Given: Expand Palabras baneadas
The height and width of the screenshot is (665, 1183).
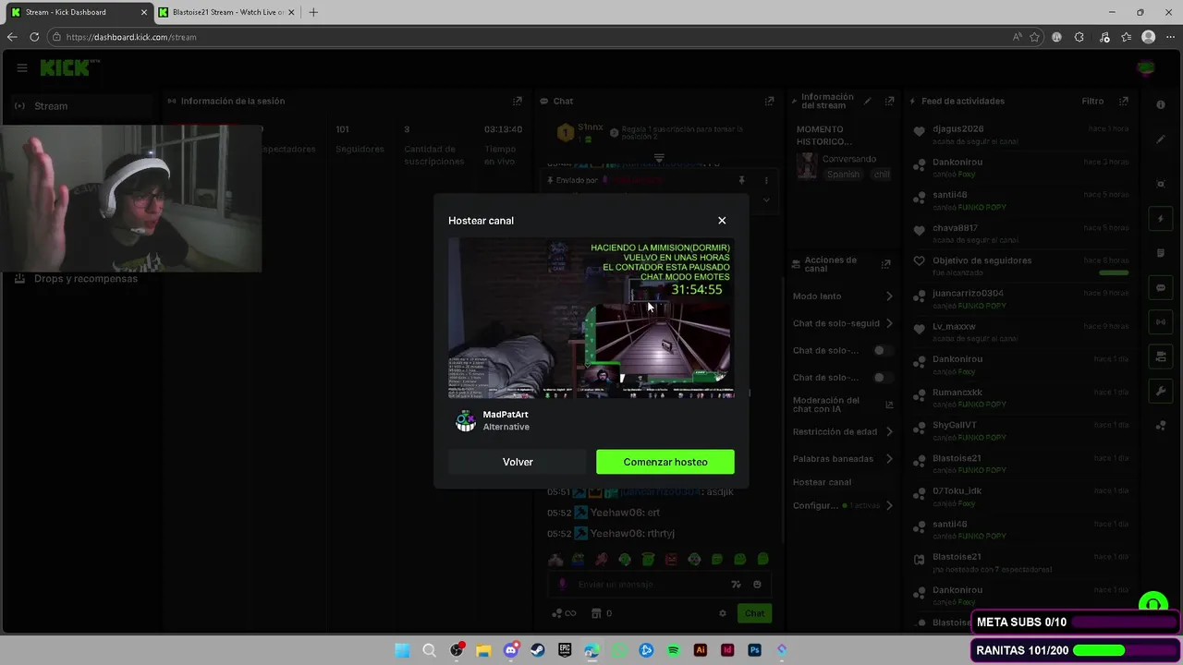Looking at the screenshot, I should [843, 459].
